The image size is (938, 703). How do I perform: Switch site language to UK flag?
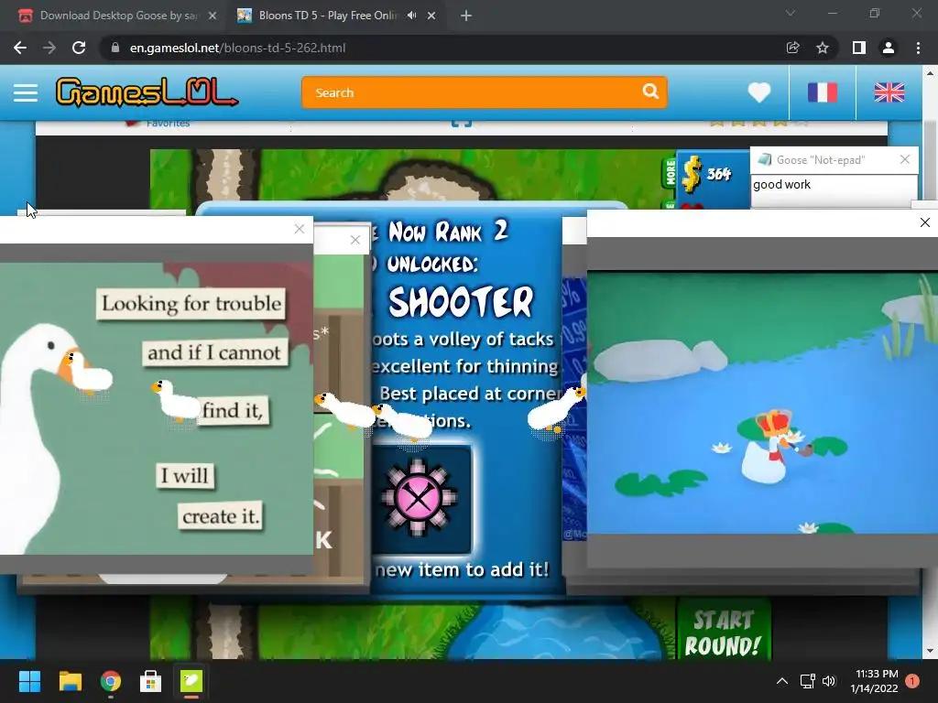tap(889, 92)
